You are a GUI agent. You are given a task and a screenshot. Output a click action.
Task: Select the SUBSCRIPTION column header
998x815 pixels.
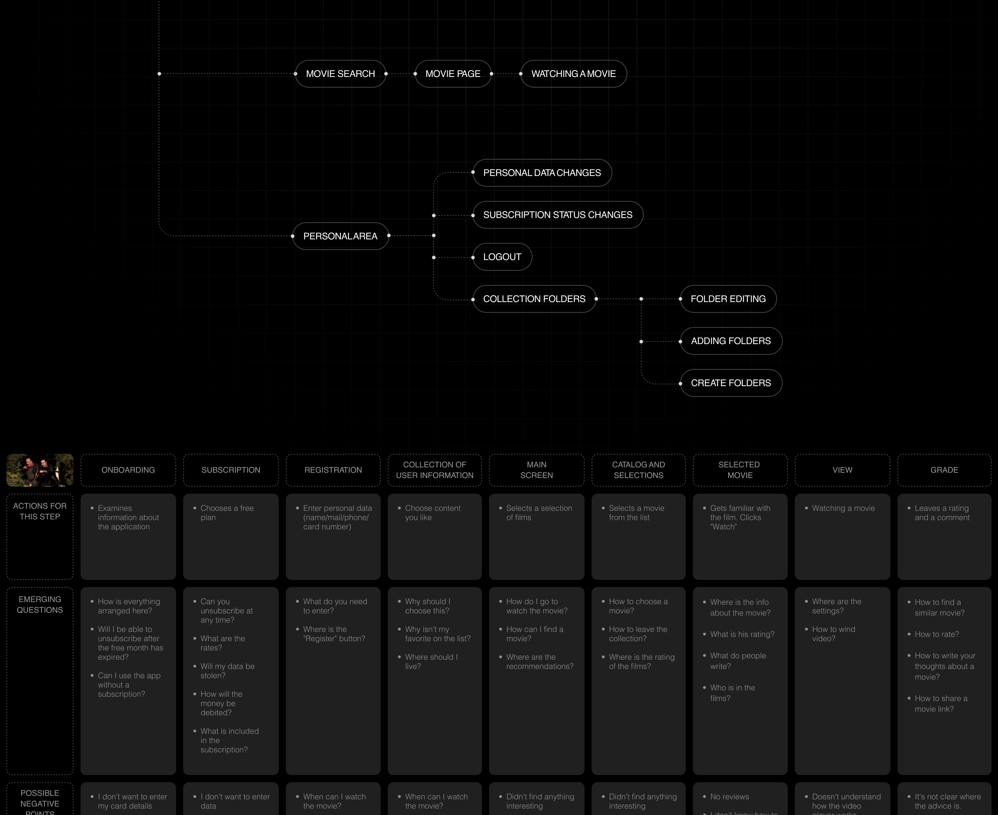pyautogui.click(x=231, y=470)
